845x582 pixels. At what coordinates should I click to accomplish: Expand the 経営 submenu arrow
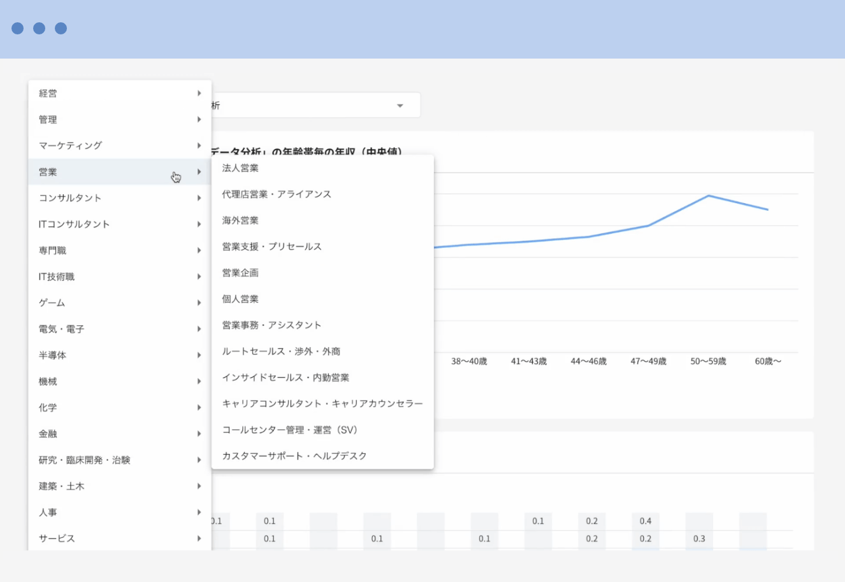pyautogui.click(x=199, y=94)
